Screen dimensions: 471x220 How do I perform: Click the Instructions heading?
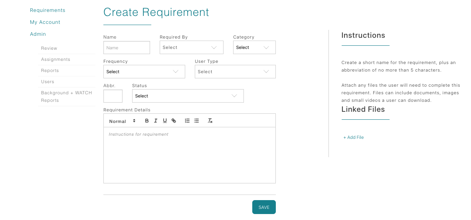click(363, 35)
